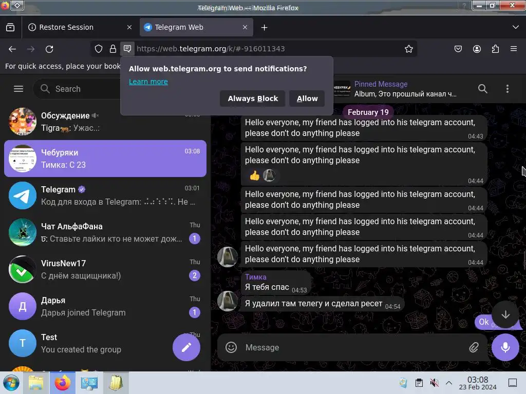Toggle muted volume tray icon

click(434, 383)
